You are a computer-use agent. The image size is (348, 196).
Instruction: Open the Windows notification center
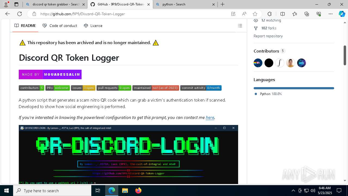coord(339,191)
